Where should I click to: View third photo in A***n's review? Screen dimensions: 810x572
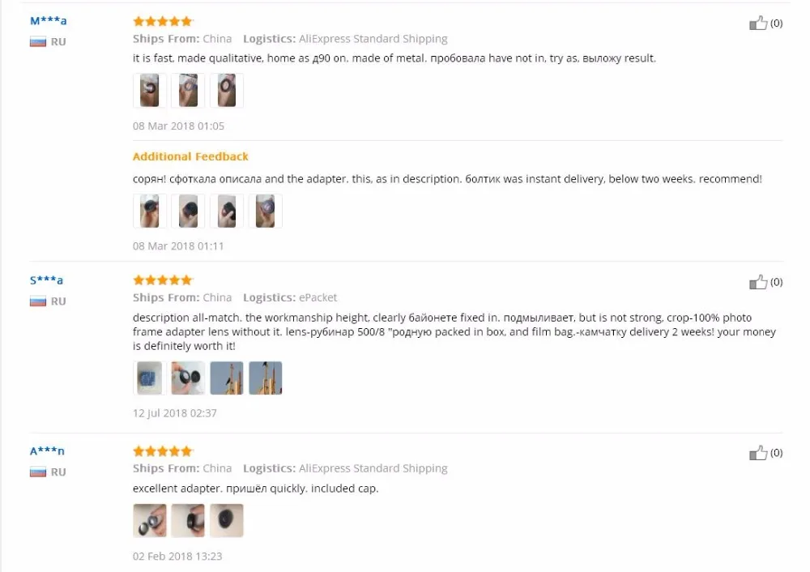point(227,521)
